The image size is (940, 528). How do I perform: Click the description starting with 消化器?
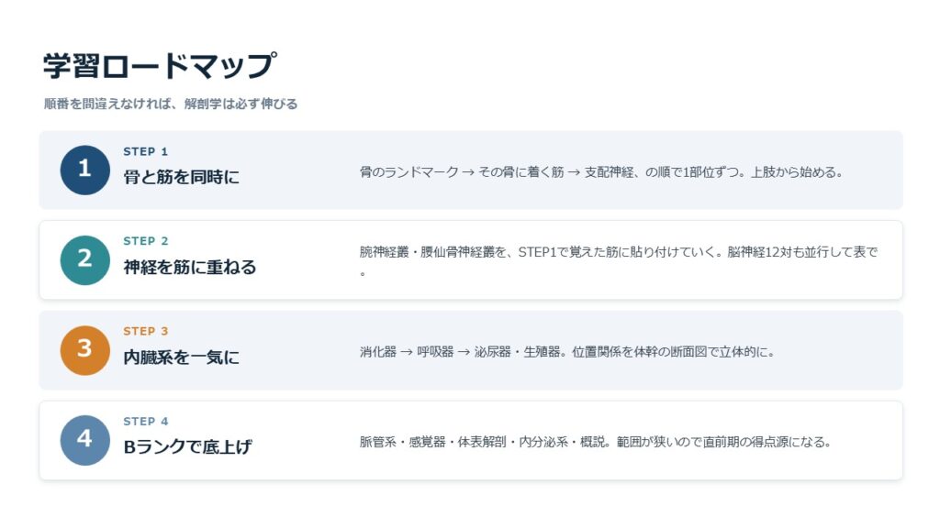click(567, 352)
